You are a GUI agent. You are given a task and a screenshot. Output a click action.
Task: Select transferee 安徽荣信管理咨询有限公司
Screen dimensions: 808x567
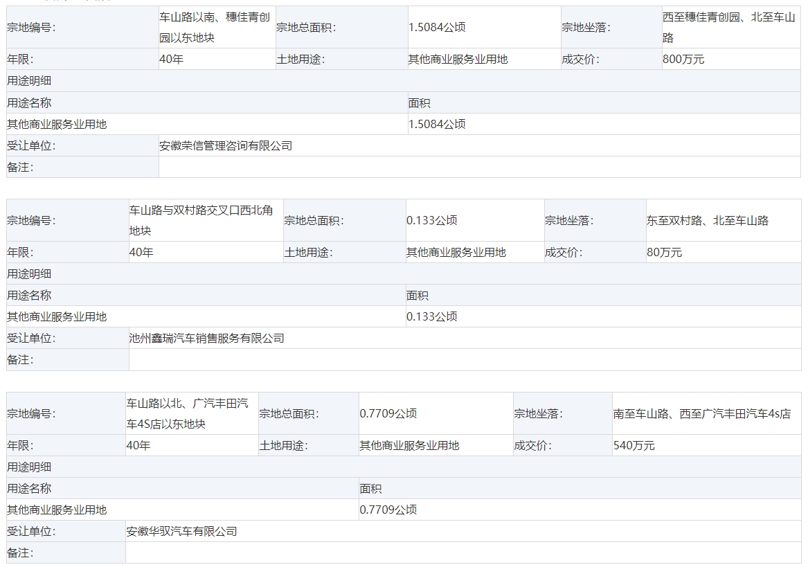226,146
